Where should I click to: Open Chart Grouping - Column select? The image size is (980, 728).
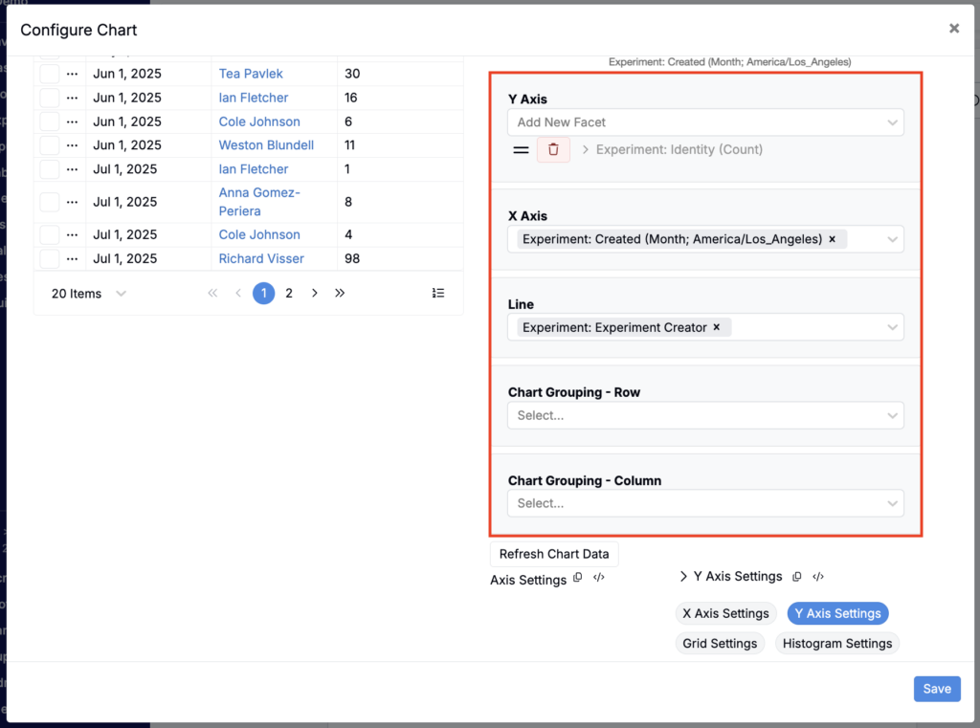click(x=705, y=503)
